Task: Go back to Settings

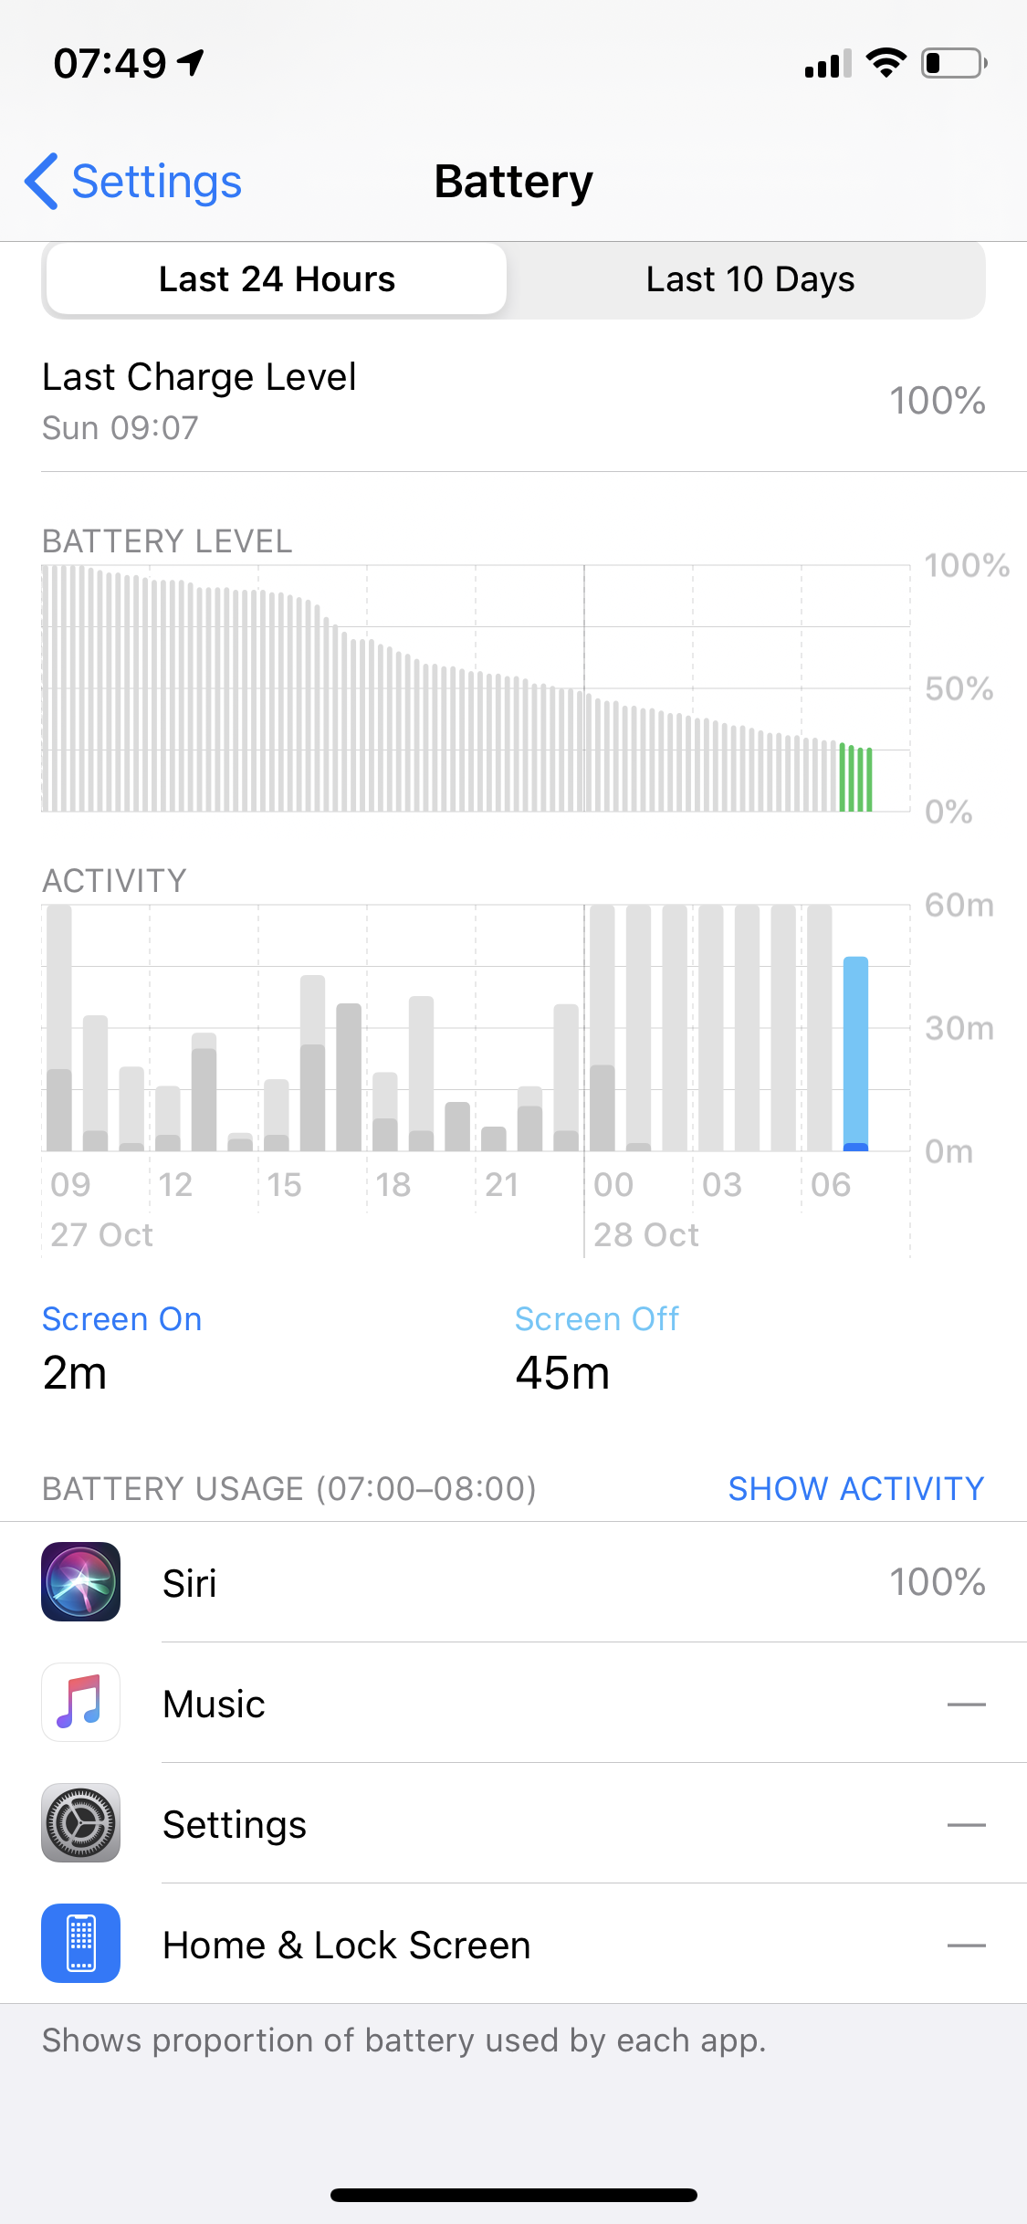Action: click(x=156, y=181)
